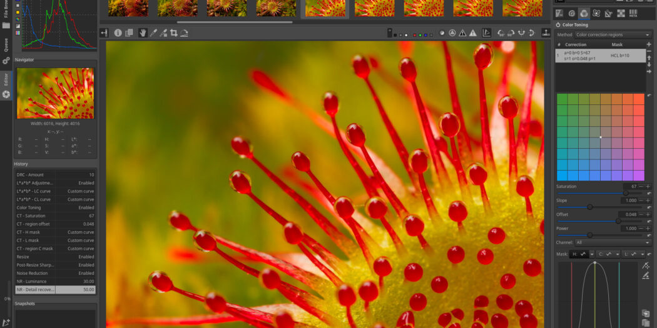Select the CT - region offset history entry
The height and width of the screenshot is (328, 657).
[x=55, y=224]
